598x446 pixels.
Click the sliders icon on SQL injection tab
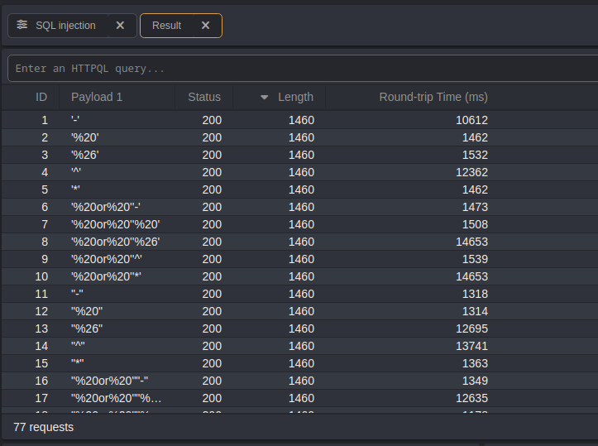22,26
